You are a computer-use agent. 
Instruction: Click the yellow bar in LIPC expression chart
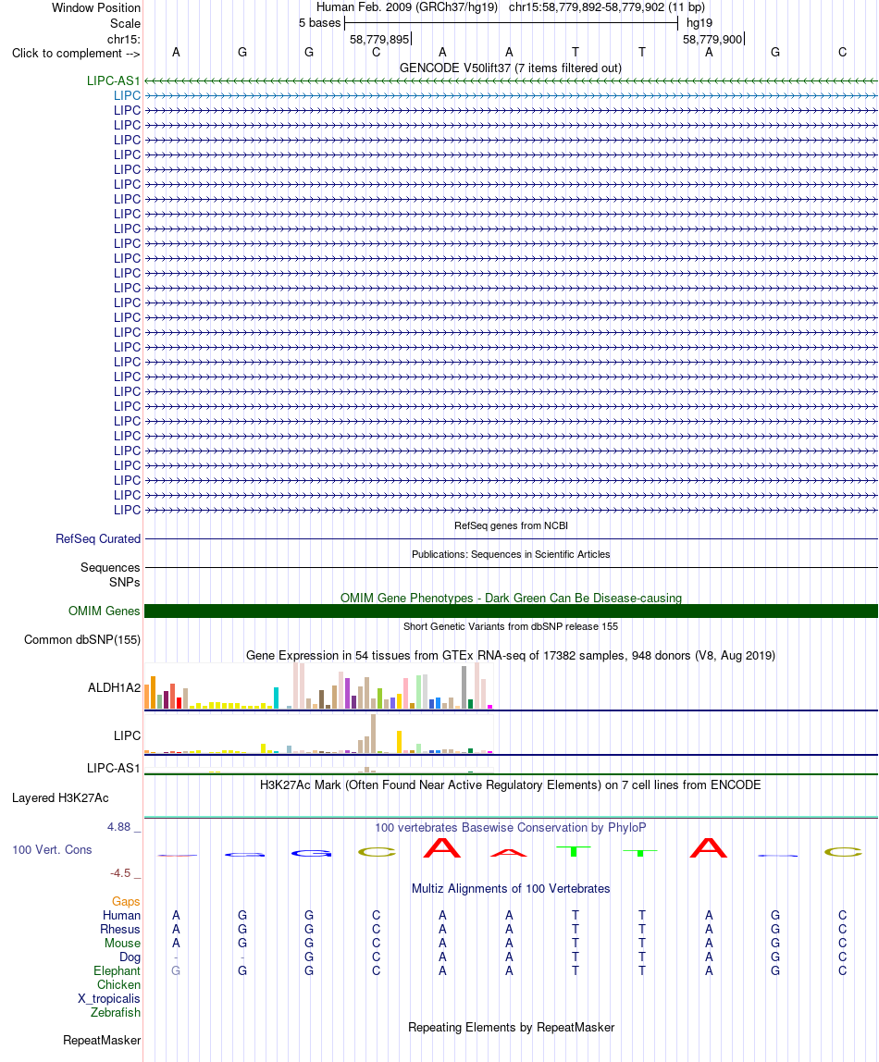tap(399, 742)
